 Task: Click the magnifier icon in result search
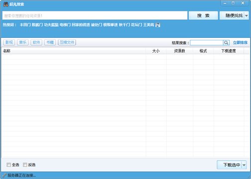click(x=226, y=43)
